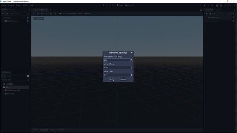
Task: Open the Project menu
Action: point(11,6)
